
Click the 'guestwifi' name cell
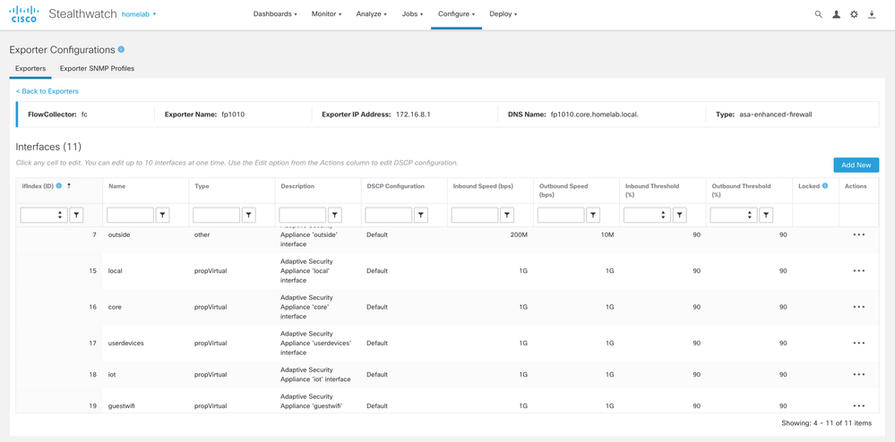click(x=122, y=406)
